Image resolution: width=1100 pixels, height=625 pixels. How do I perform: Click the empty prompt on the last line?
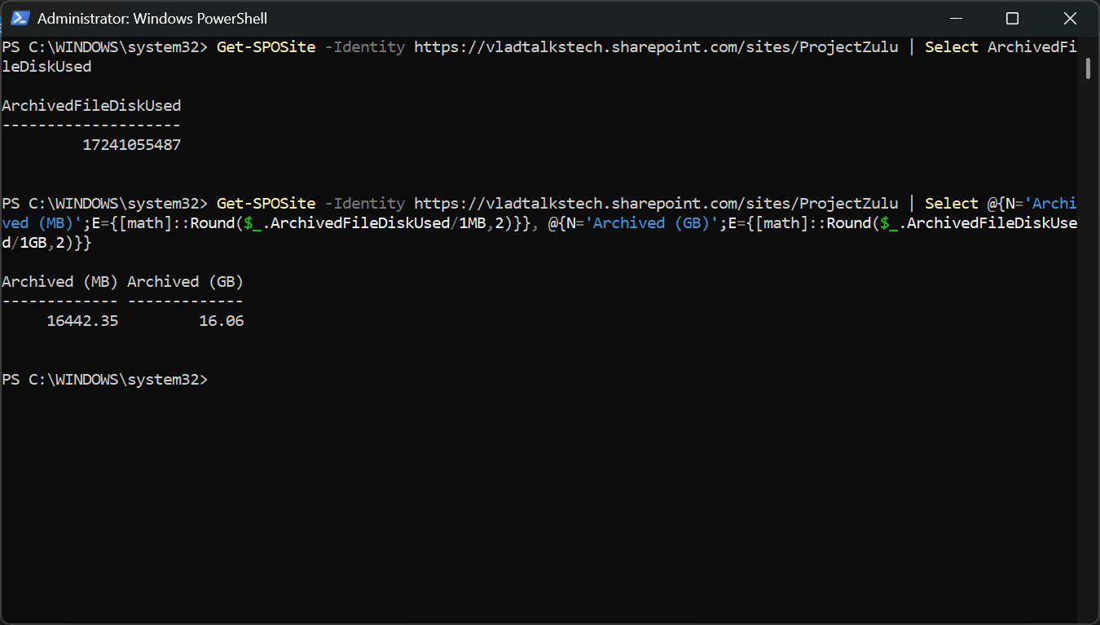[x=105, y=380]
